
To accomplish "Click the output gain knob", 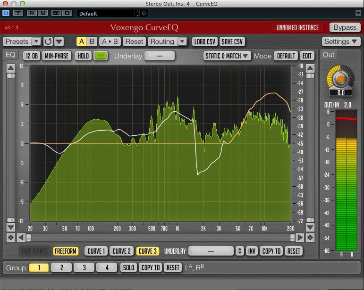I will (340, 78).
